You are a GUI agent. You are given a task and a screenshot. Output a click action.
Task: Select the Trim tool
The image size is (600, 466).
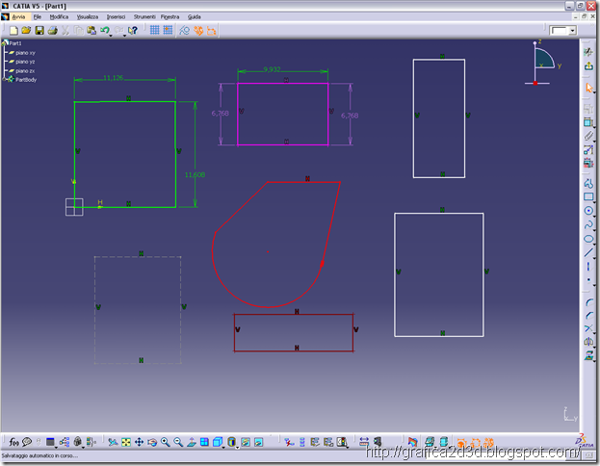[x=588, y=328]
